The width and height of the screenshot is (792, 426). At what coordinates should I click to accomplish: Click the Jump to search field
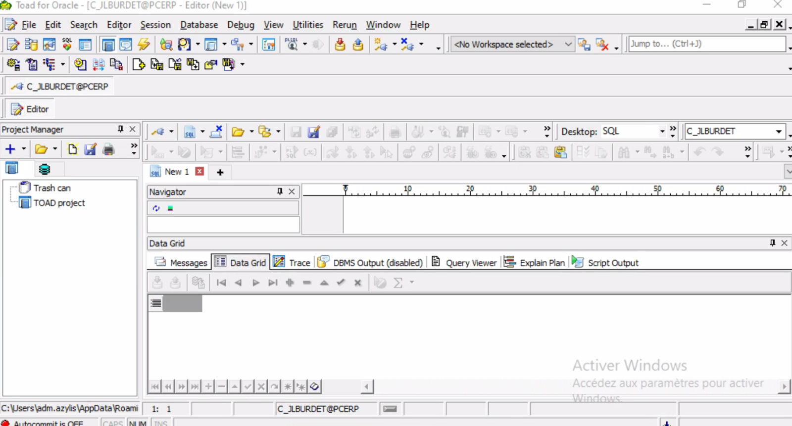707,44
